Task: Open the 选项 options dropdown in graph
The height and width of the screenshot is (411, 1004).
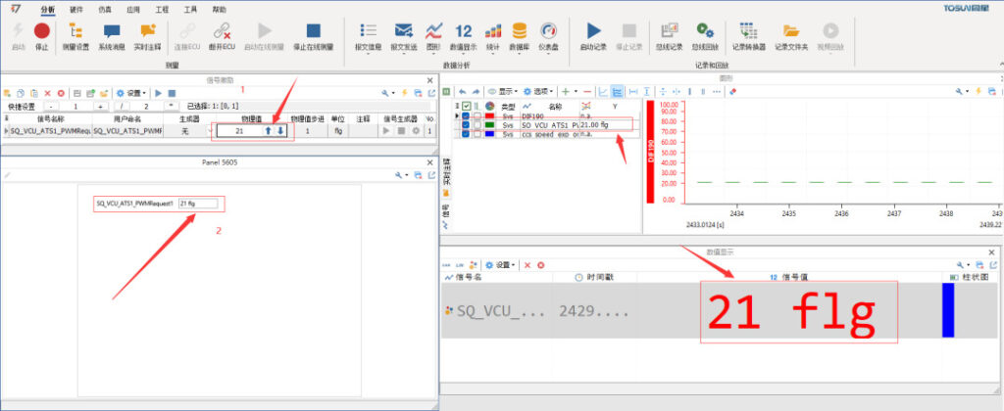Action: point(539,91)
